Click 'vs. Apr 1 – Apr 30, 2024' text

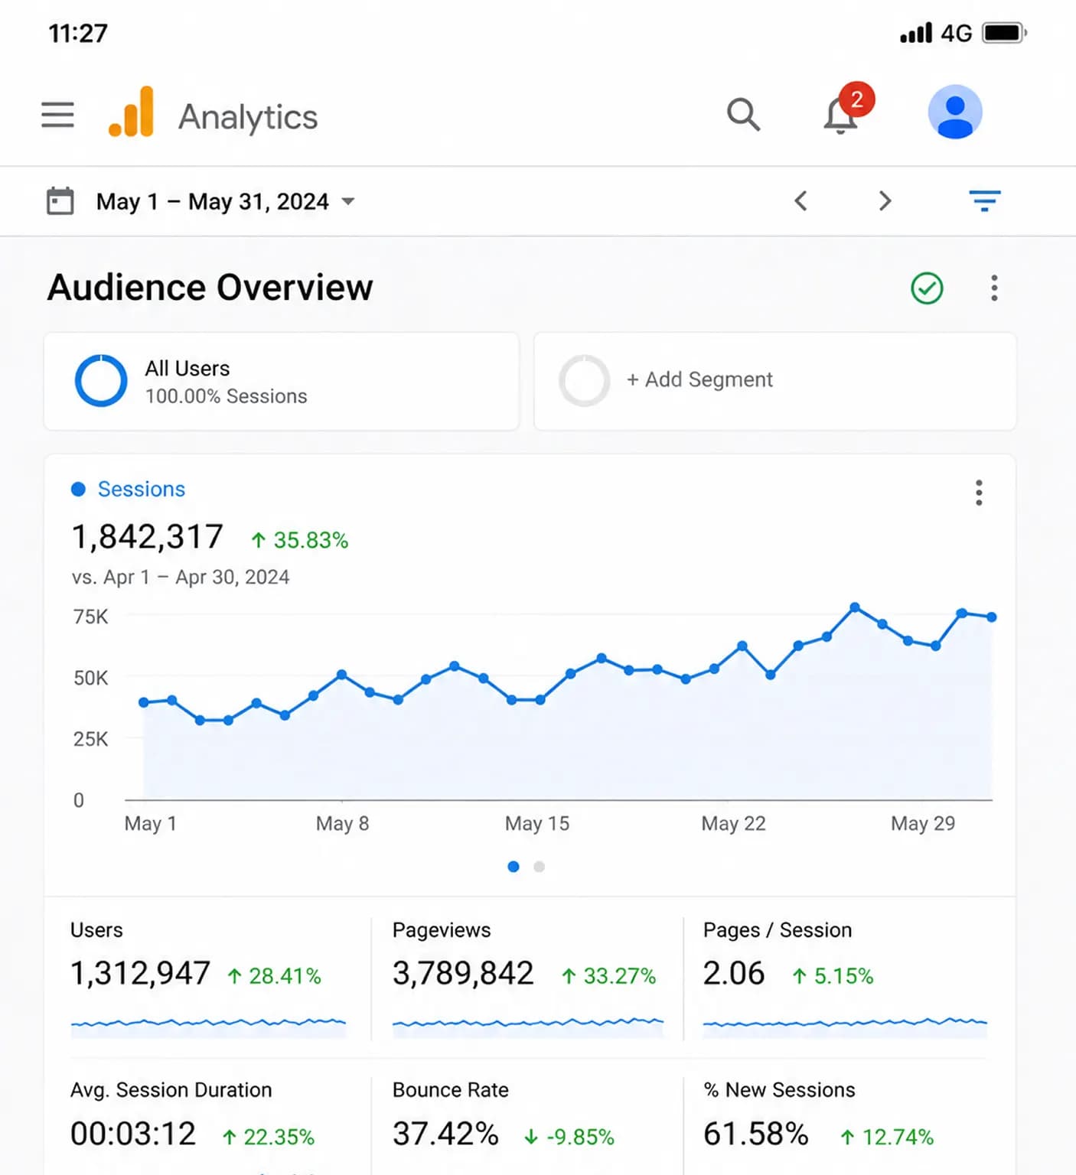[x=181, y=577]
